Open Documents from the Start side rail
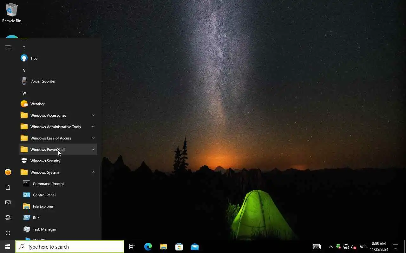This screenshot has height=253, width=406. pos(8,187)
